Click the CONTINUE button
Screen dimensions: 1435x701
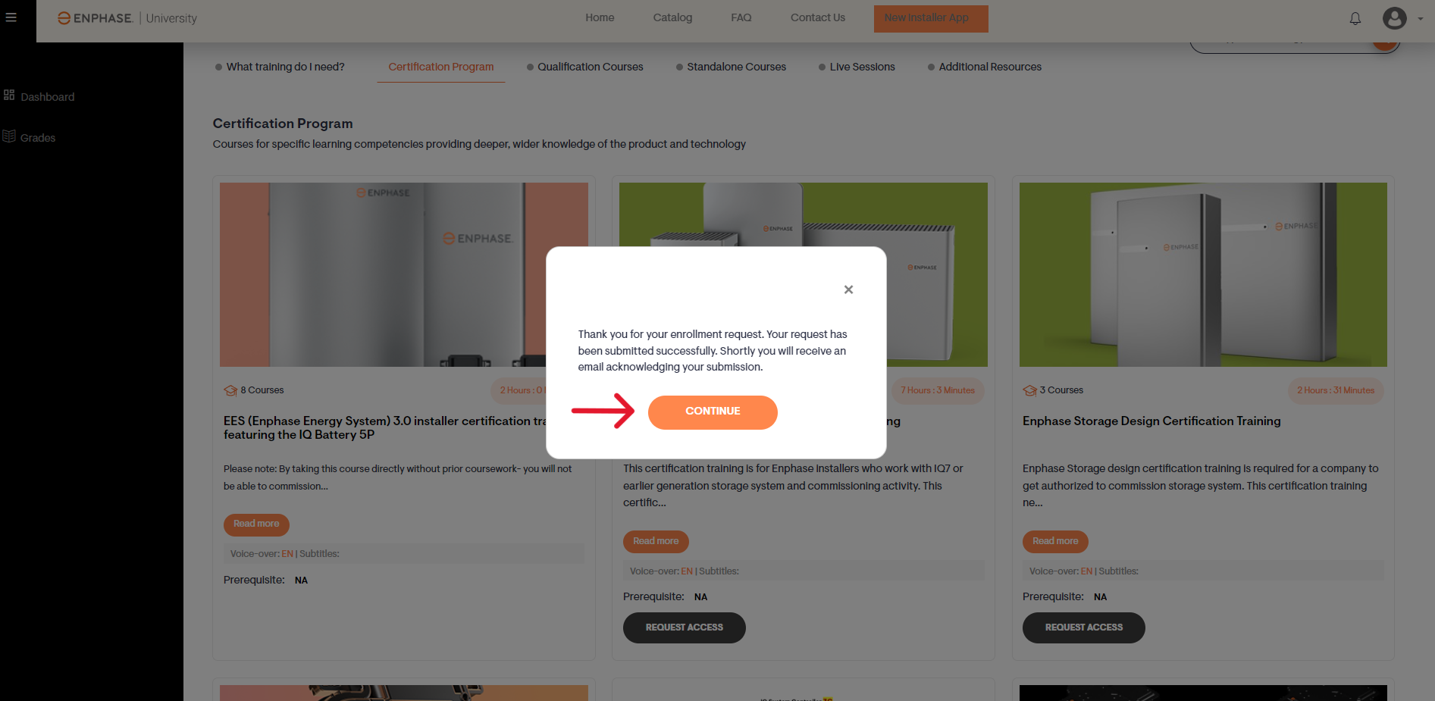[x=713, y=412]
